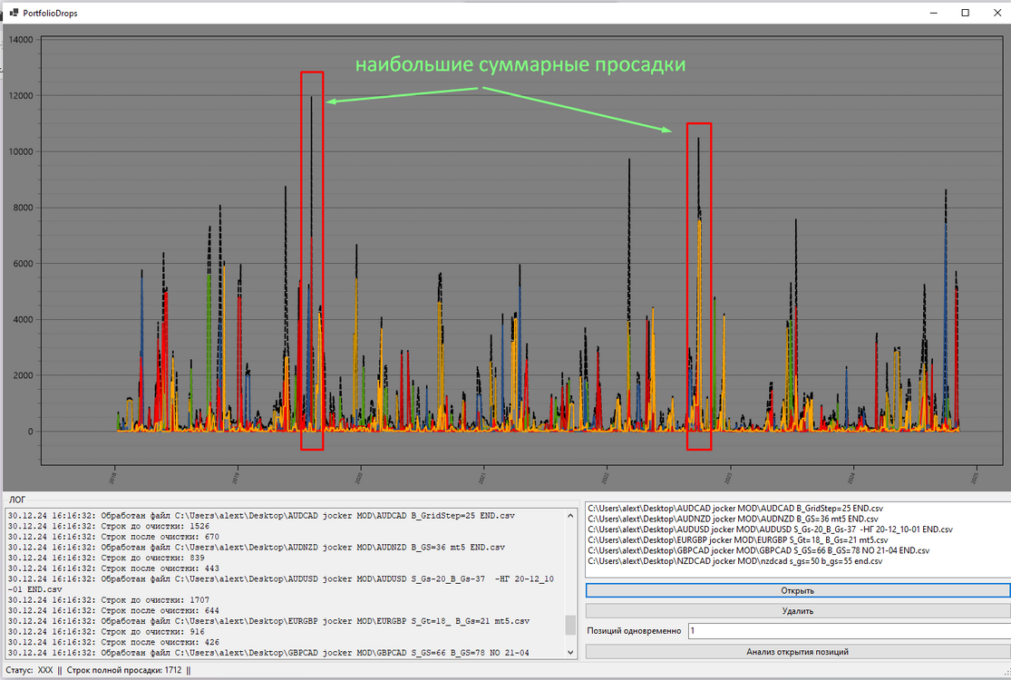
Task: Click the 12000 drawdown peak in first red box
Action: [x=311, y=98]
